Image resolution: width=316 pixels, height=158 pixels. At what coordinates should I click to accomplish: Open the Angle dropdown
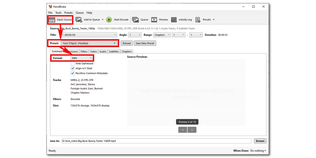pos(135,35)
